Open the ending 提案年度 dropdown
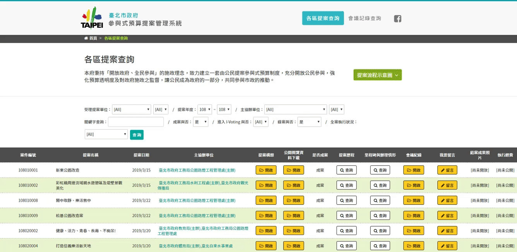Screen dimensions: 517x252 (224, 109)
